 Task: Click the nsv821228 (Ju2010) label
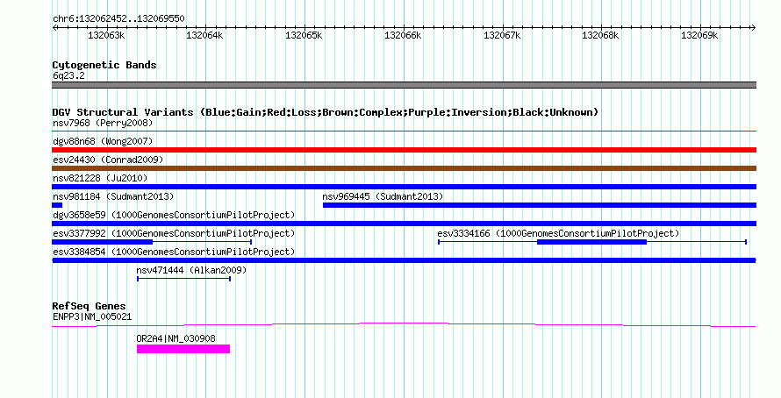pos(100,178)
